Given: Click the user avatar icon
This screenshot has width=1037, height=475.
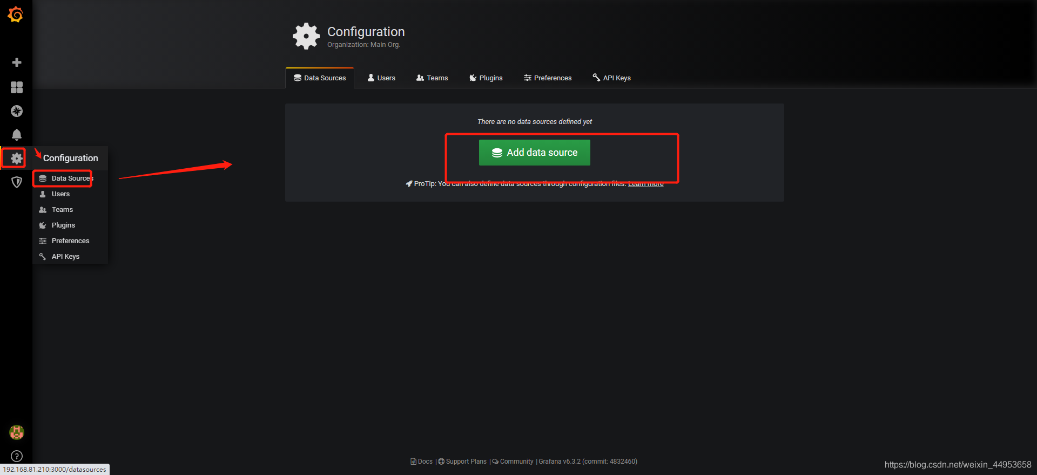Looking at the screenshot, I should pyautogui.click(x=17, y=432).
